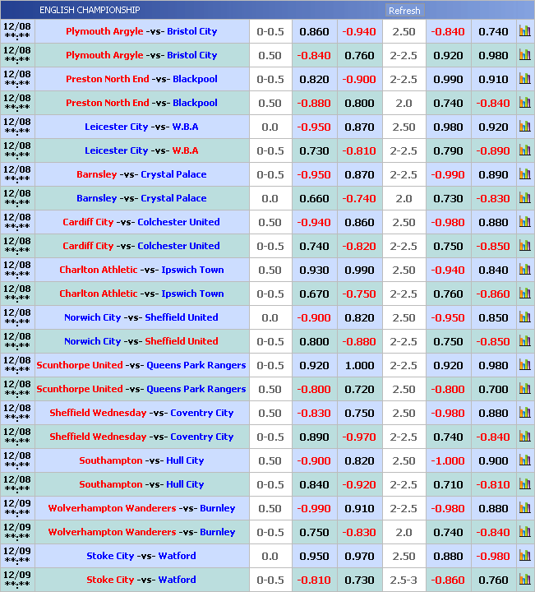
Task: Click red Sheffield United team name
Action: point(182,341)
